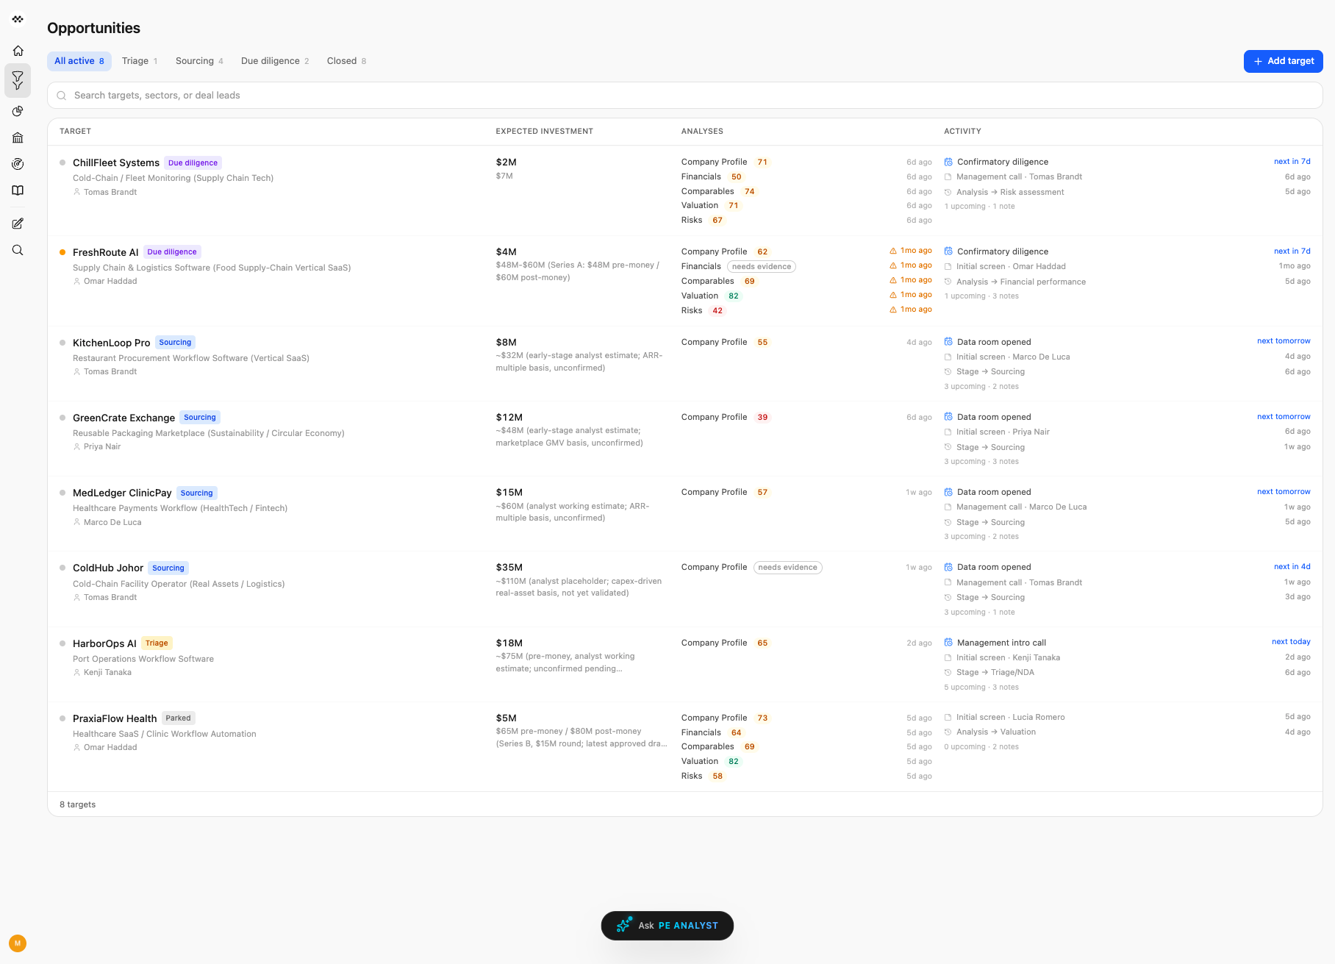Open the PraxiaFlow Health target
1335x964 pixels.
pyautogui.click(x=115, y=718)
